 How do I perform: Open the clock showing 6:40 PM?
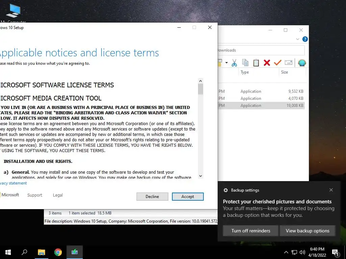point(317,252)
